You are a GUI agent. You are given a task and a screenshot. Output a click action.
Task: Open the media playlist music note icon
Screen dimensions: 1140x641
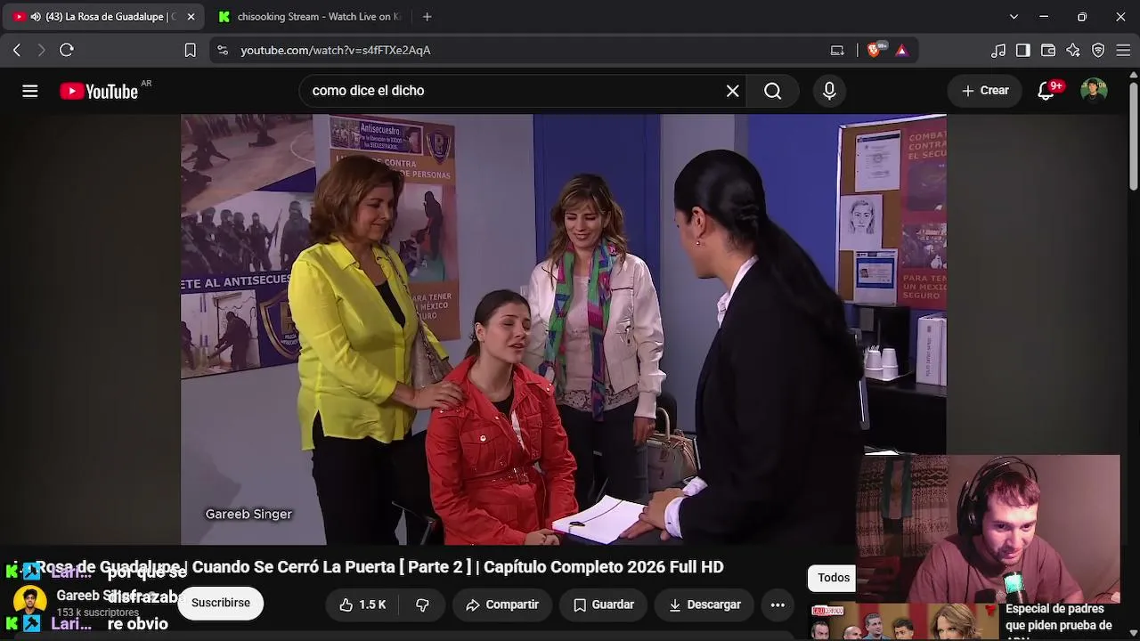tap(998, 50)
